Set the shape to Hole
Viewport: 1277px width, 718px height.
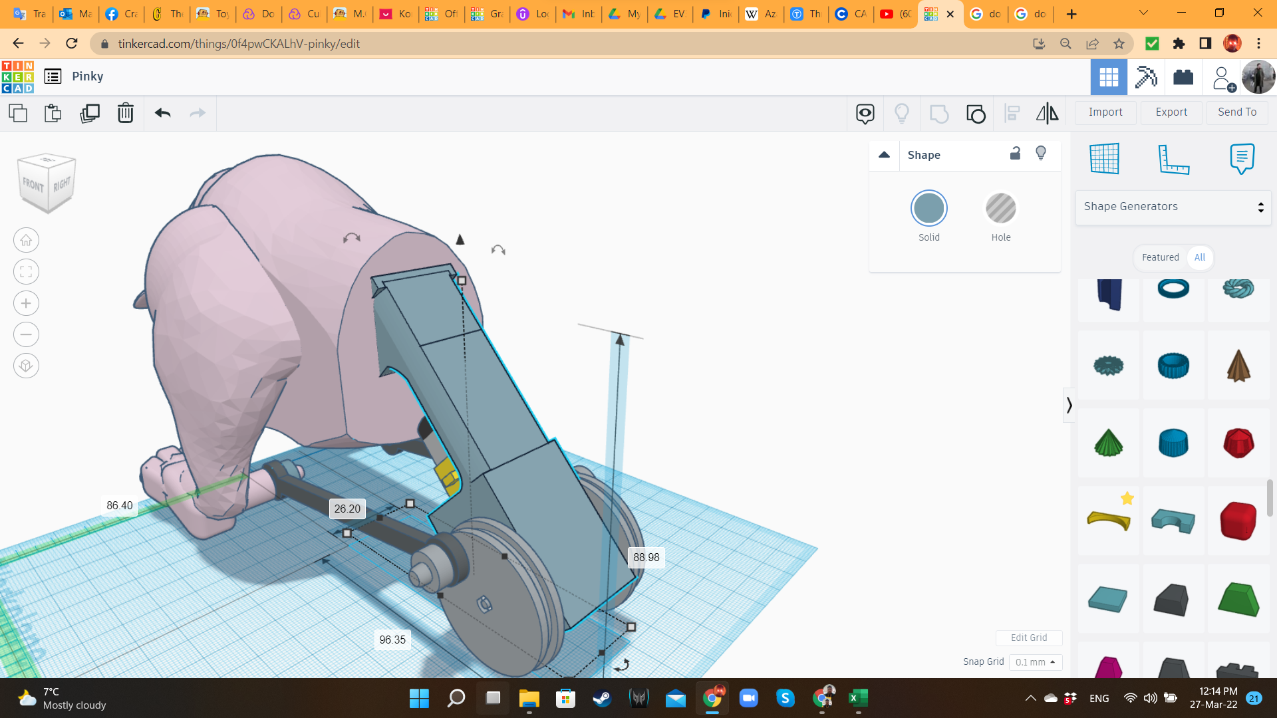coord(1000,209)
